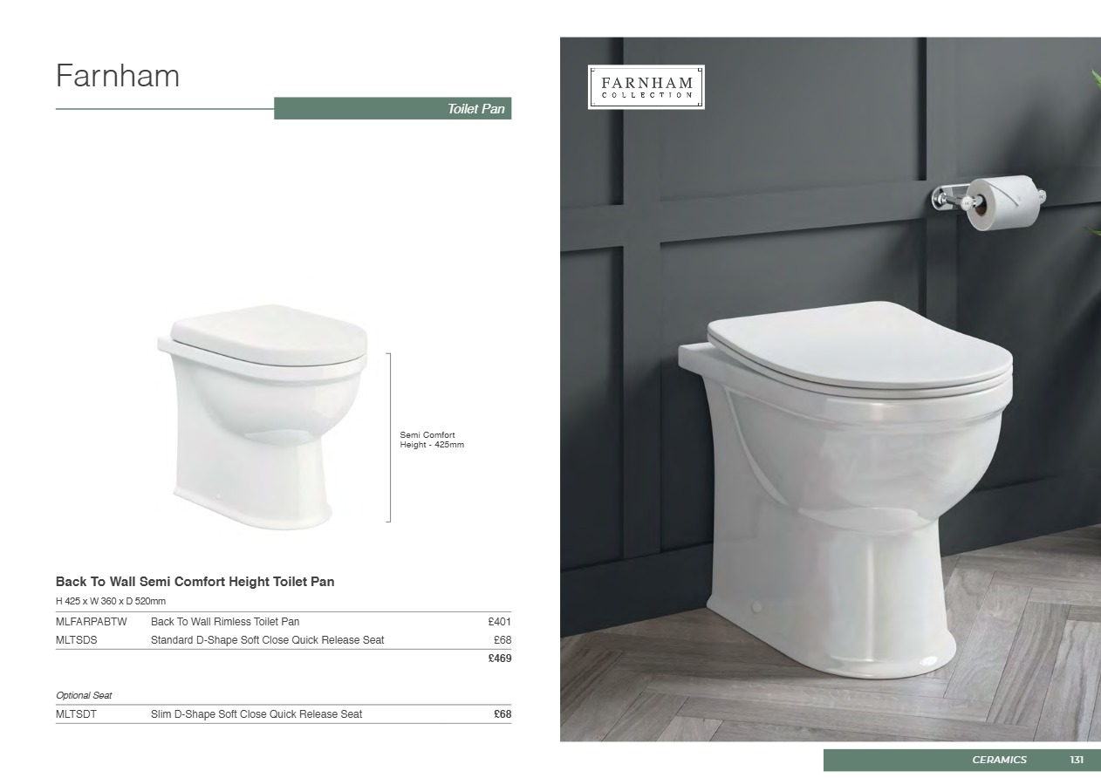Select Slim D-Shape Soft Close seat description

(256, 714)
